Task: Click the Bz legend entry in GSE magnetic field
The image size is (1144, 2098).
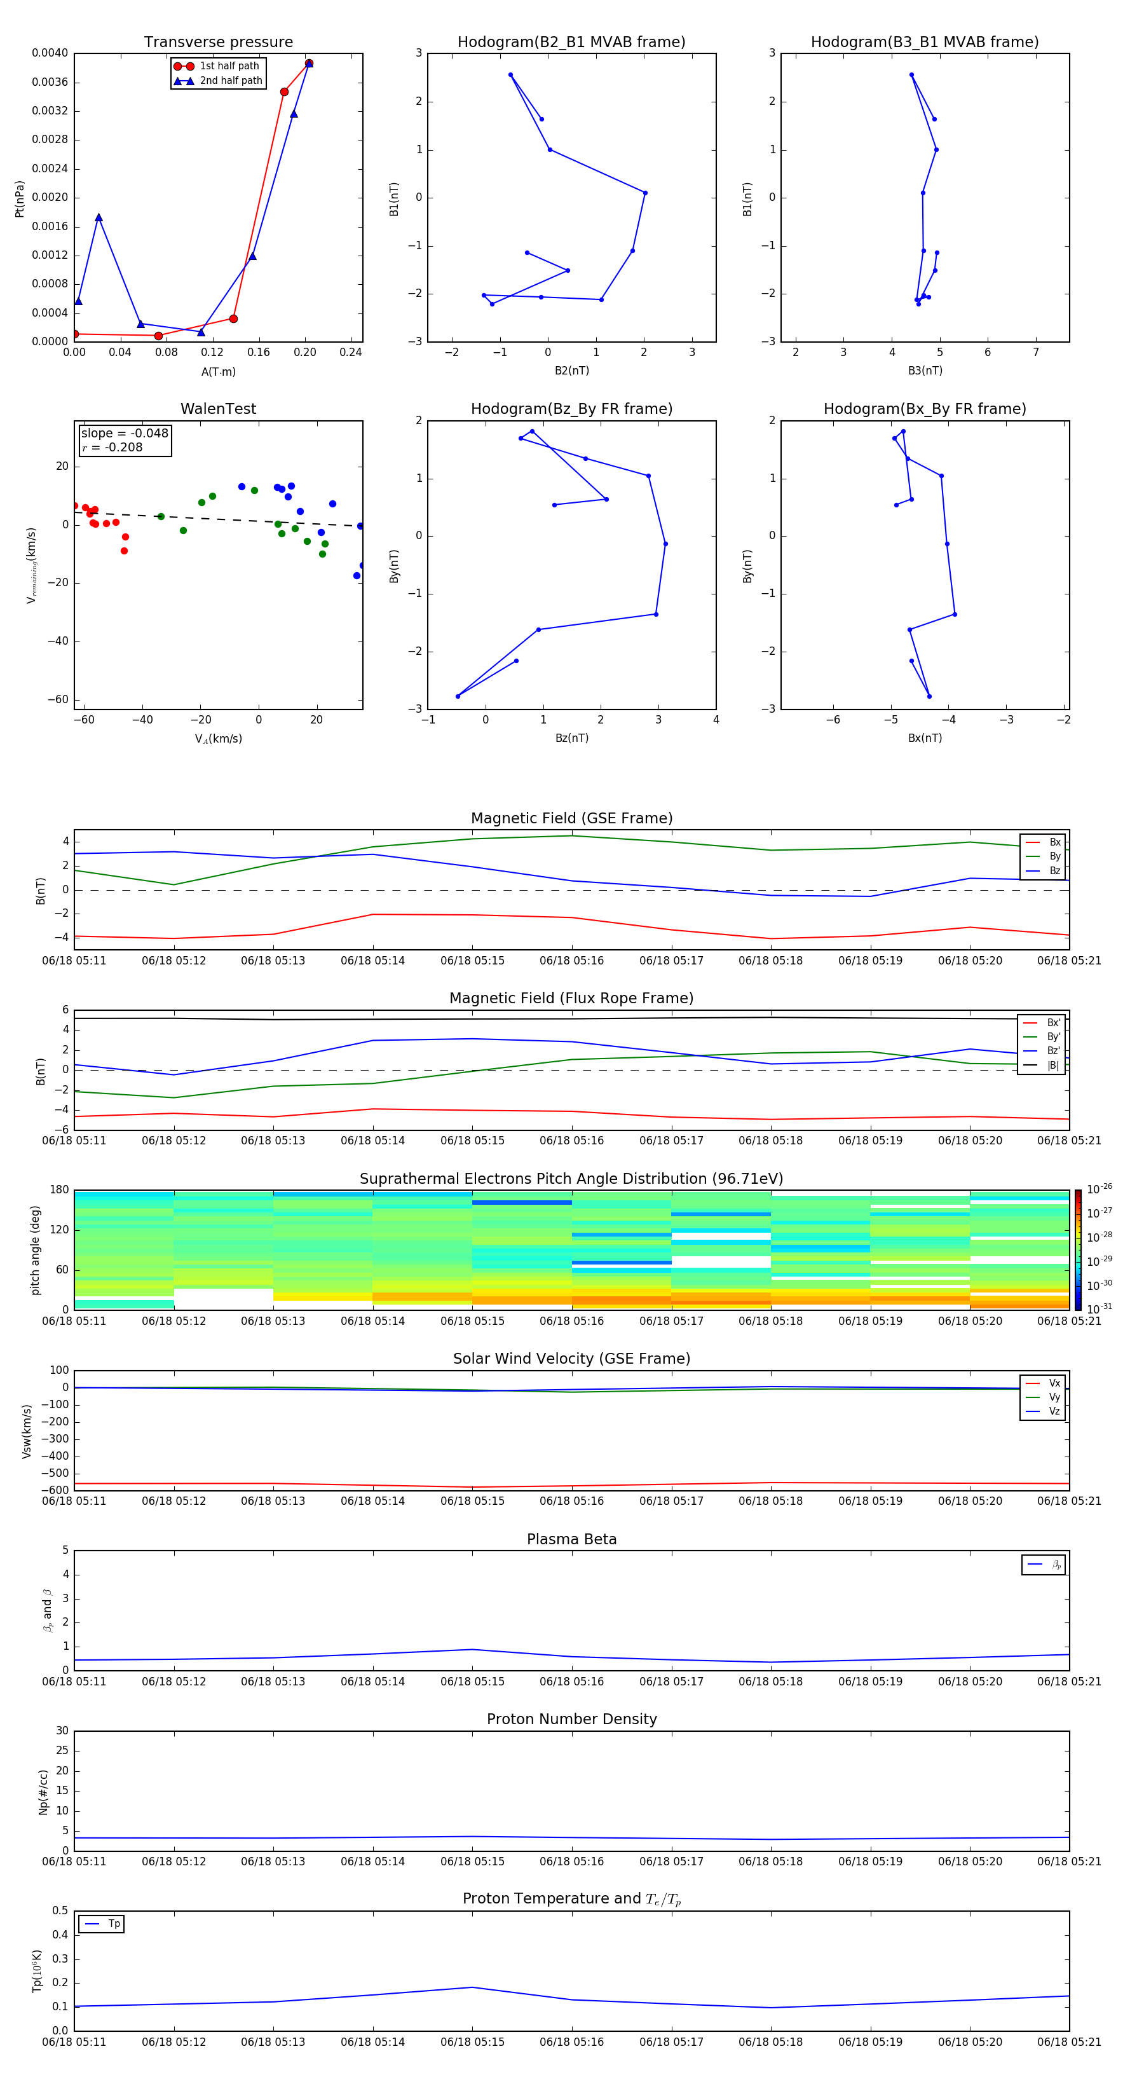Action: tap(1044, 870)
